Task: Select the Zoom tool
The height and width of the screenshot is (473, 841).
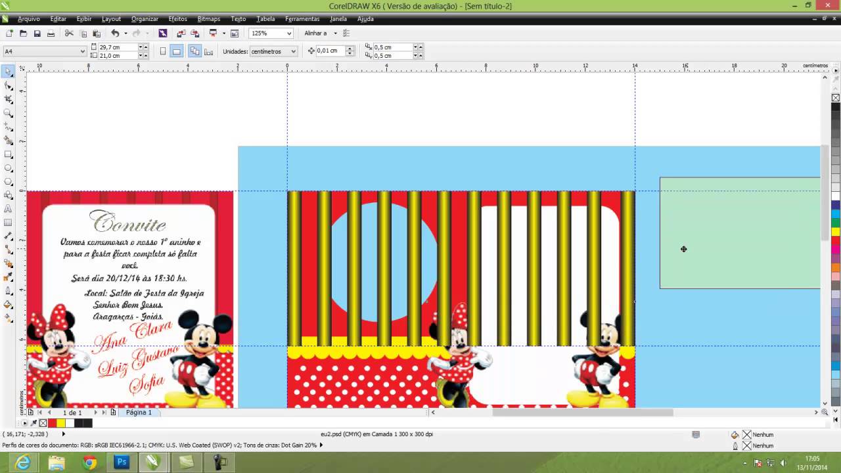Action: point(9,113)
